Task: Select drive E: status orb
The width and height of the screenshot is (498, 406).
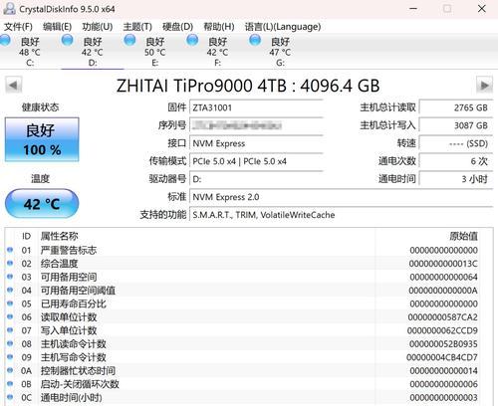Action: tap(129, 40)
